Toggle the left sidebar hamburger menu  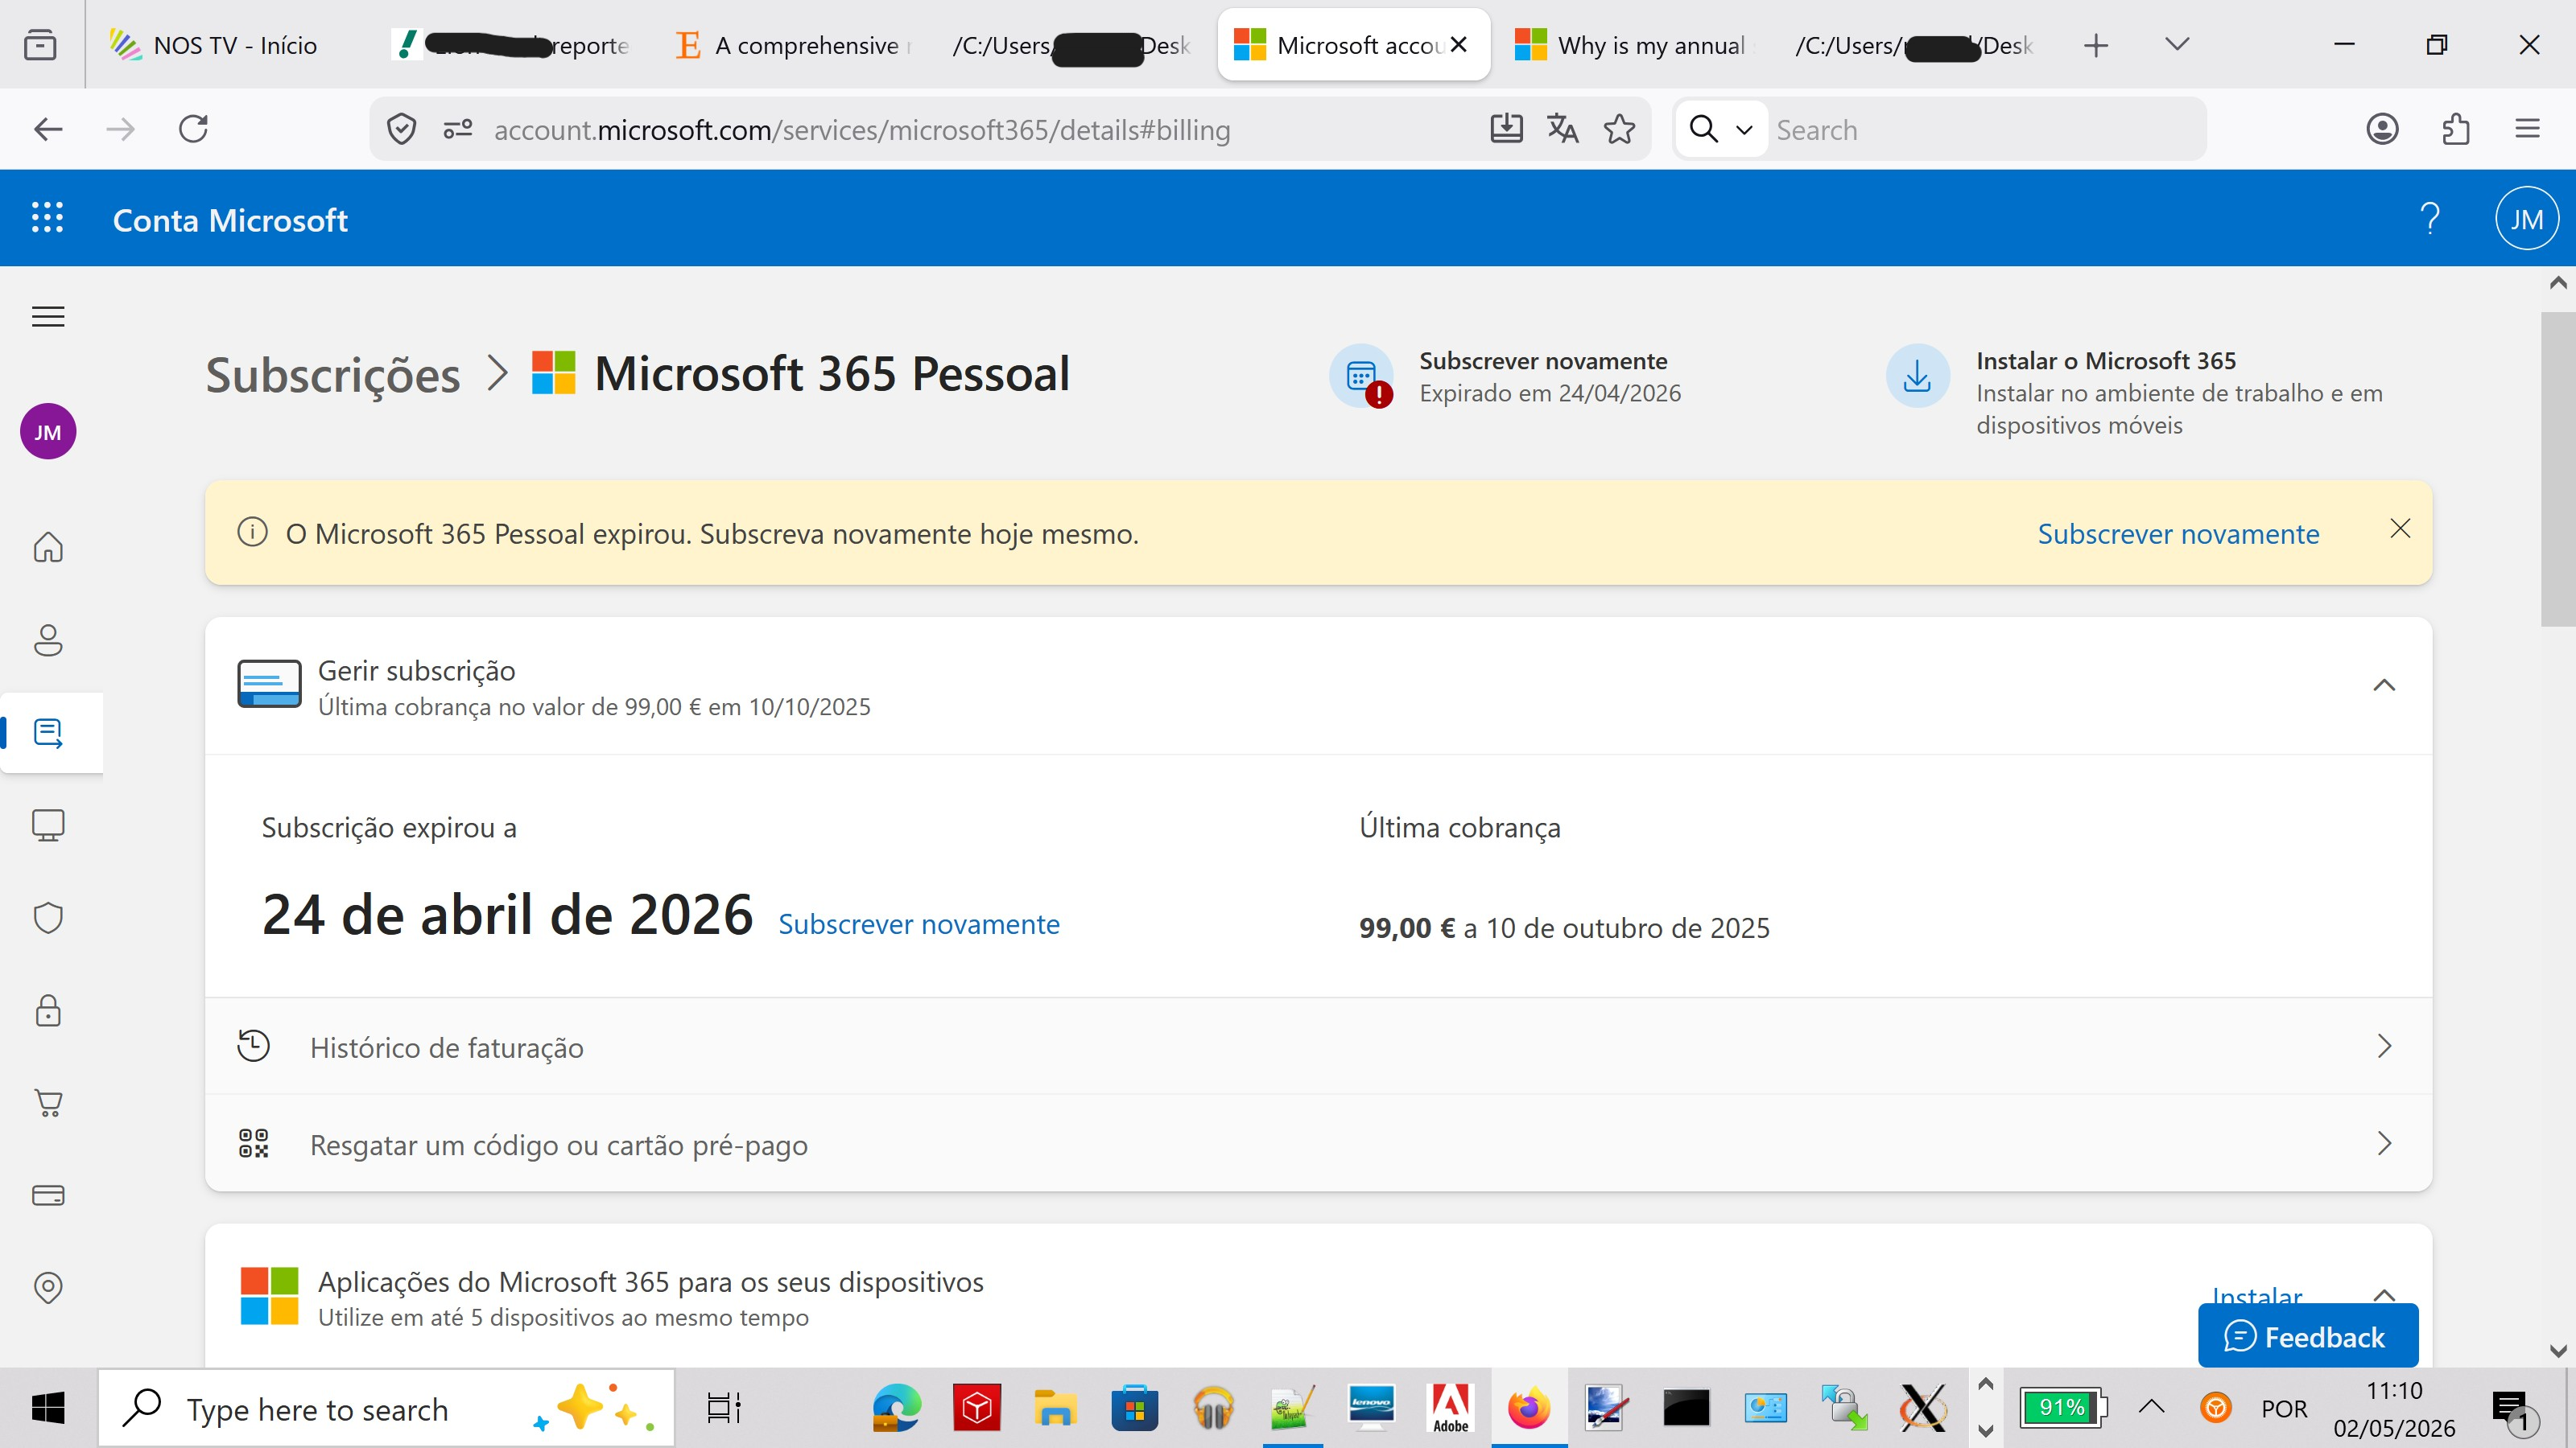(x=48, y=317)
